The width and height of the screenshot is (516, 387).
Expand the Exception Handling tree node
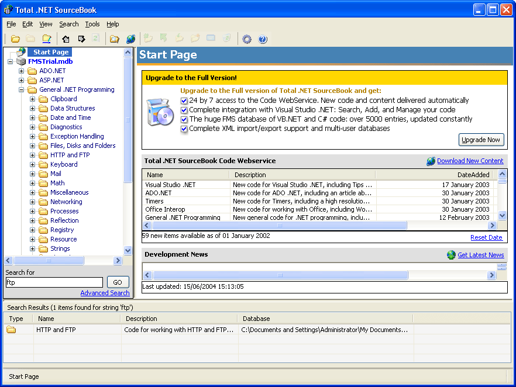tap(32, 136)
